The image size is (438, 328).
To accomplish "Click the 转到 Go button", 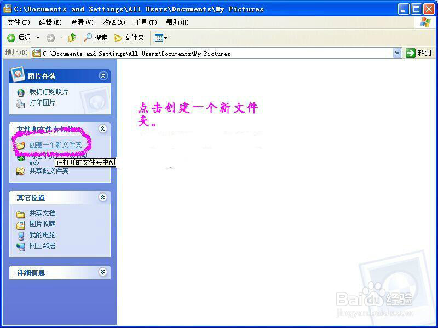I will coord(418,53).
